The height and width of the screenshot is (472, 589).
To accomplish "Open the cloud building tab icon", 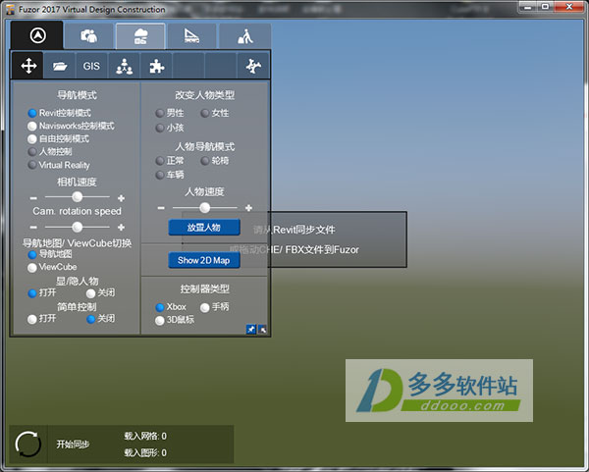I will pos(140,36).
